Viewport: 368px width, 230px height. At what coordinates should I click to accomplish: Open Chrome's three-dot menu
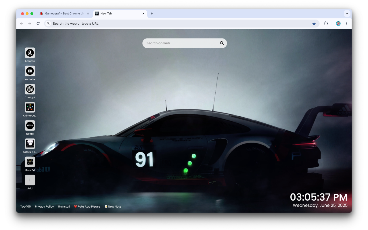click(347, 23)
